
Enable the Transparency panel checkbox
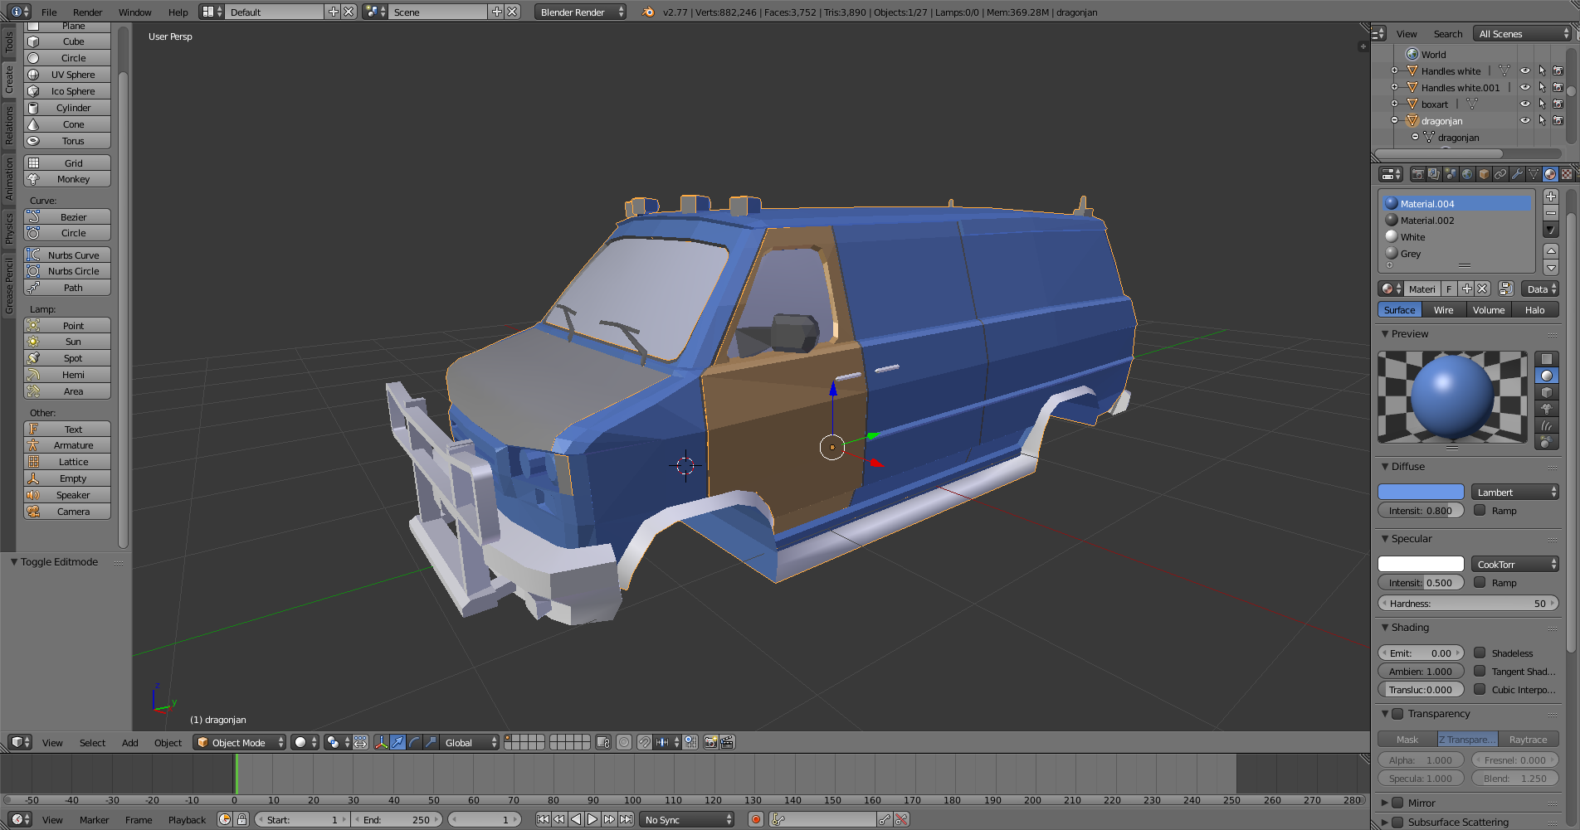[1397, 714]
